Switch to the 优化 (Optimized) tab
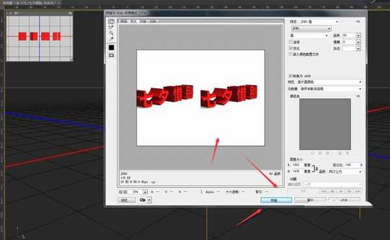The height and width of the screenshot is (240, 390). [x=133, y=21]
